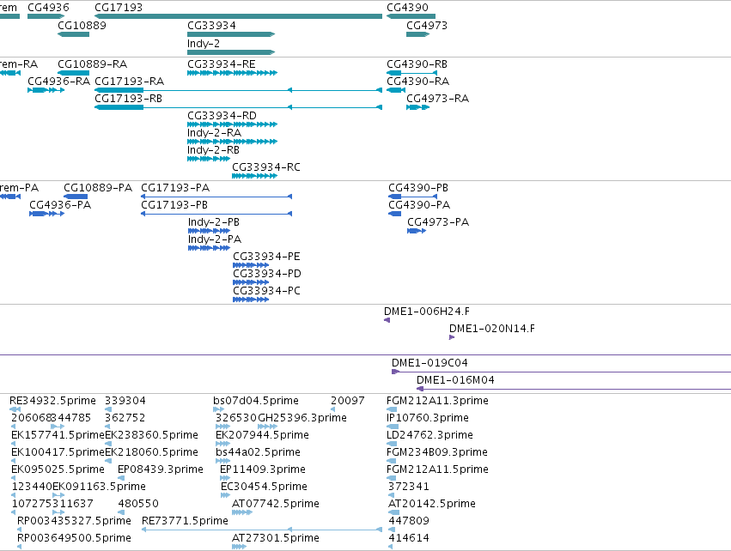Click the Indy-2-RA transcript label
Viewport: 731px width, 551px height.
coord(215,133)
